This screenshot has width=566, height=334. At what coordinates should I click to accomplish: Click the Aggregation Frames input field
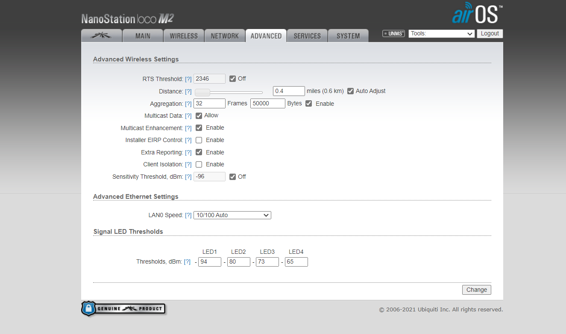[209, 103]
